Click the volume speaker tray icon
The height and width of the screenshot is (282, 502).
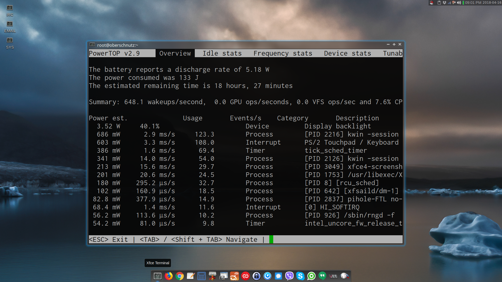459,3
